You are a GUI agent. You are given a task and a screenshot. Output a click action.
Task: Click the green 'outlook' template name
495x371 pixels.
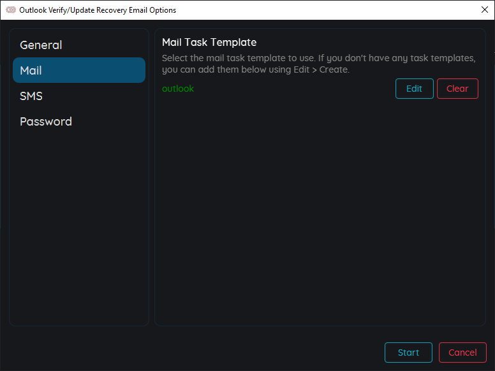click(x=178, y=89)
